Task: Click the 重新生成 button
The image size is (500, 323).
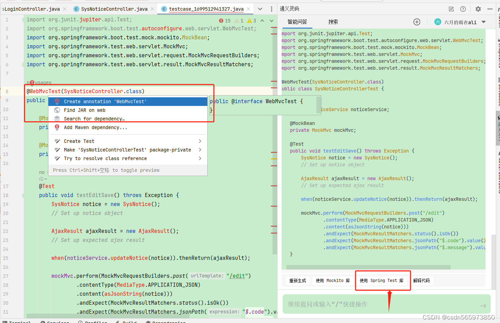Action: pyautogui.click(x=298, y=281)
